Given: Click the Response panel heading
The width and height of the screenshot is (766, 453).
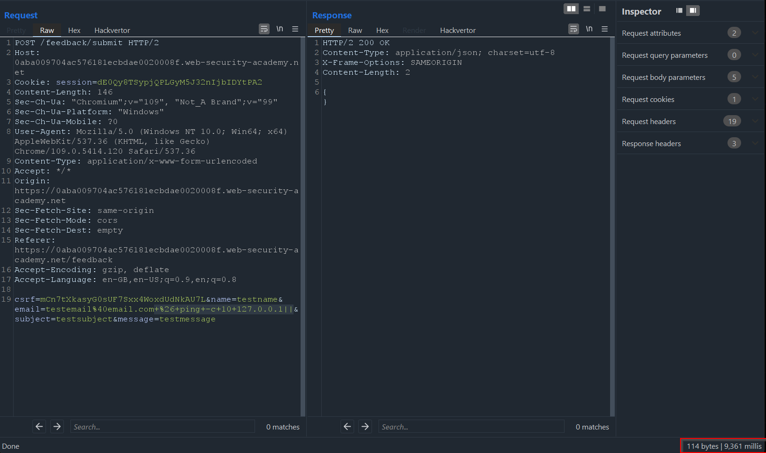Looking at the screenshot, I should tap(332, 16).
